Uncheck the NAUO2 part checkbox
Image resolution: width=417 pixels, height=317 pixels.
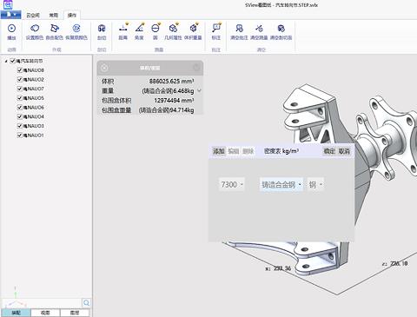(x=20, y=79)
